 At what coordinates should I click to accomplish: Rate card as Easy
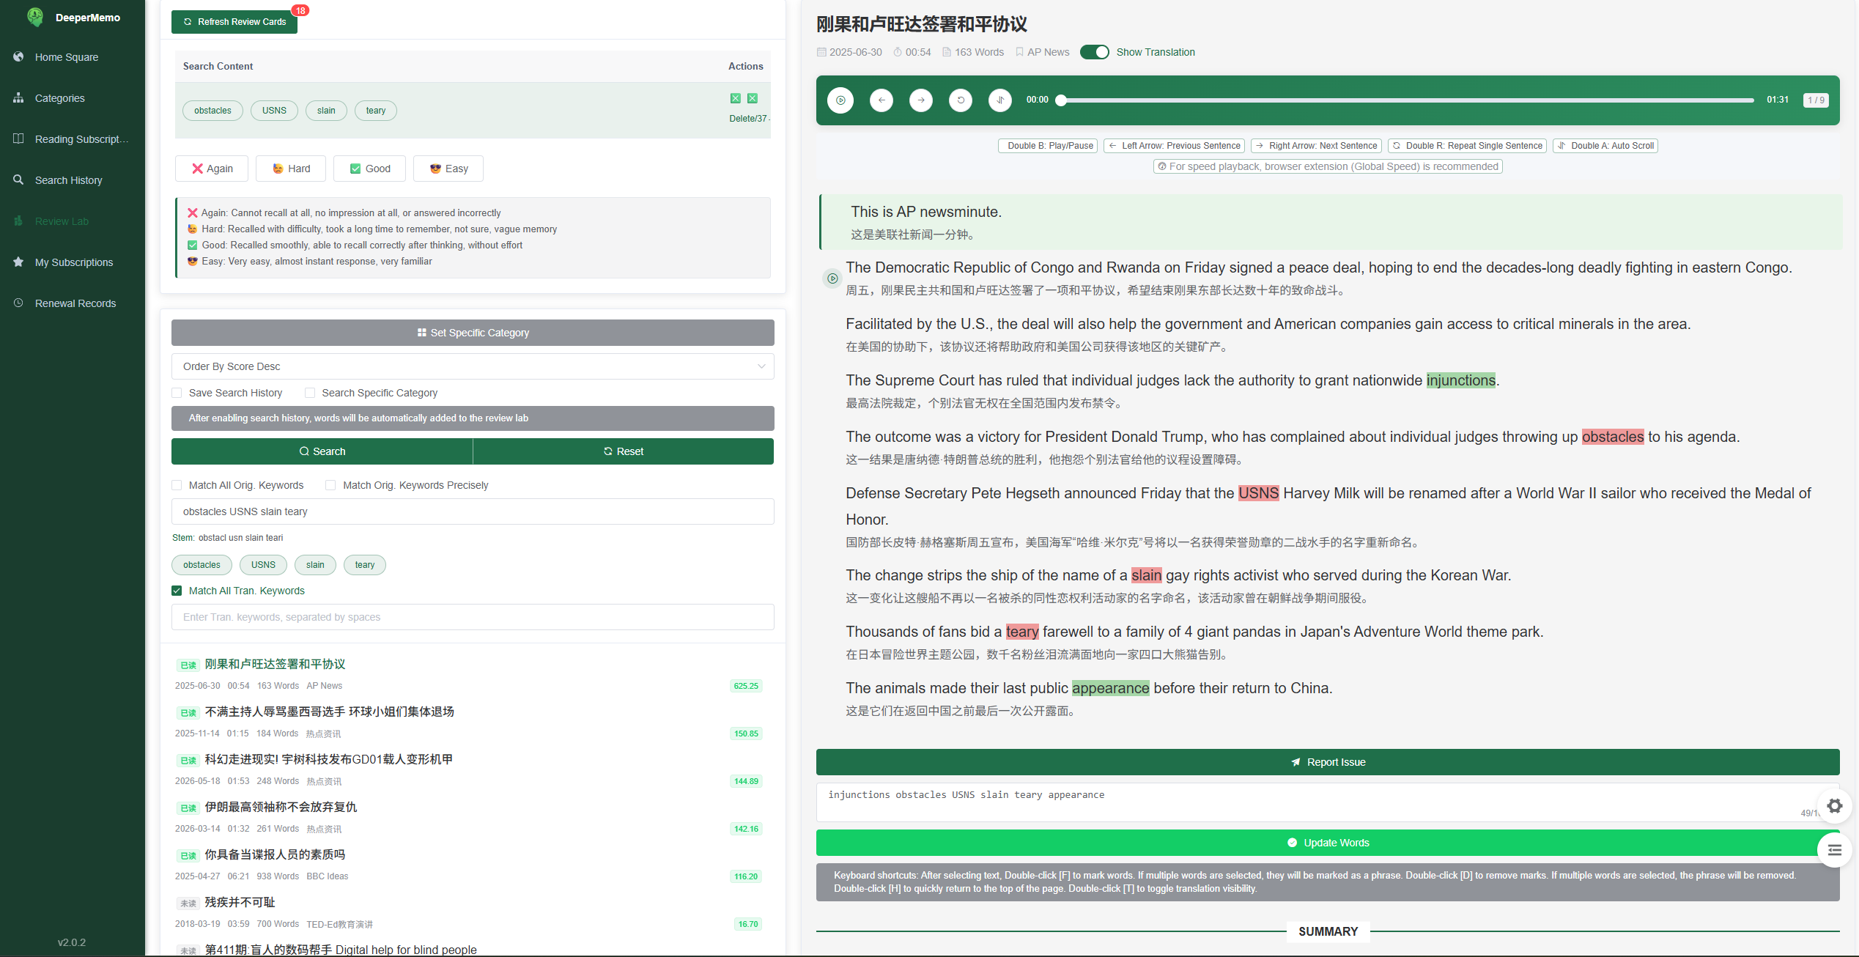(x=448, y=169)
